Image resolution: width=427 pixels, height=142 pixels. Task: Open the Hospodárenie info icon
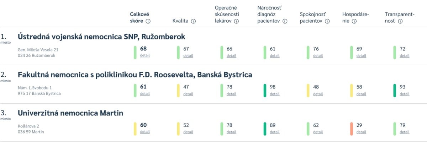tap(354, 21)
